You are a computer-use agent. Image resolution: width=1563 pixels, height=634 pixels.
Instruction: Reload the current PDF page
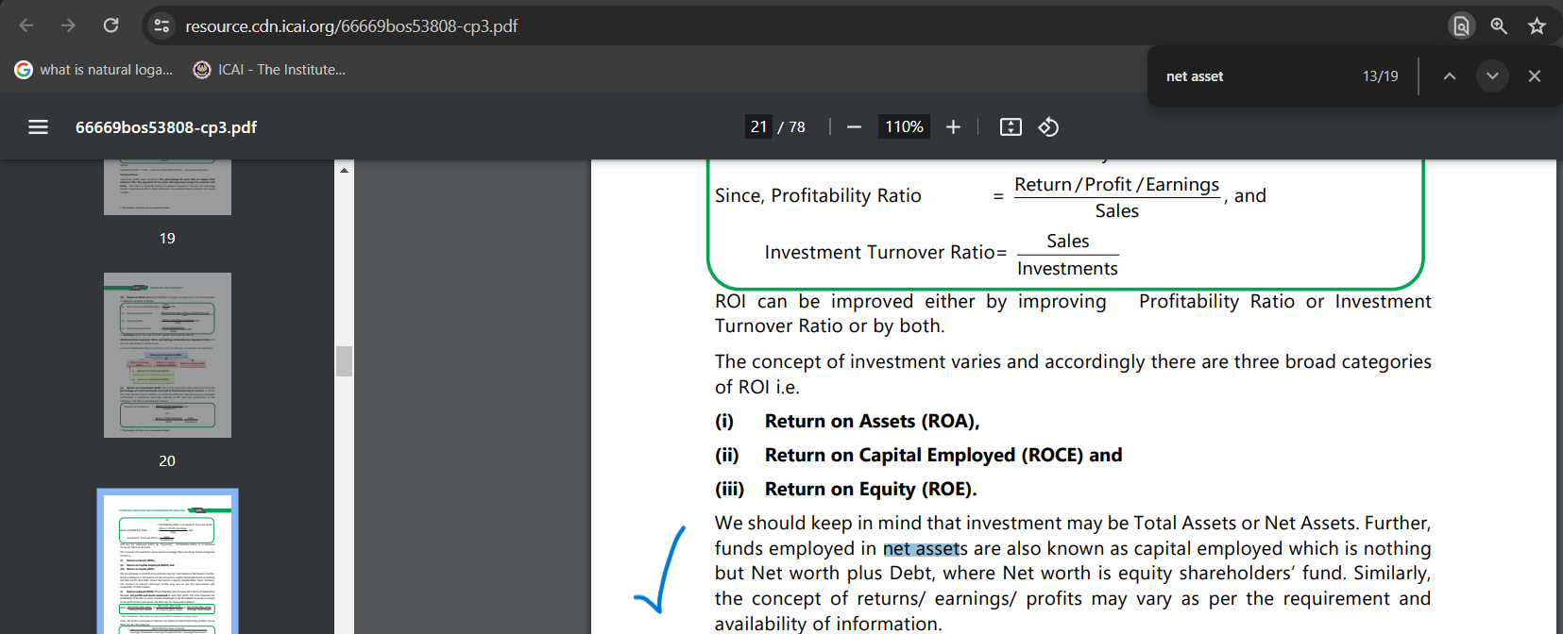click(x=111, y=25)
